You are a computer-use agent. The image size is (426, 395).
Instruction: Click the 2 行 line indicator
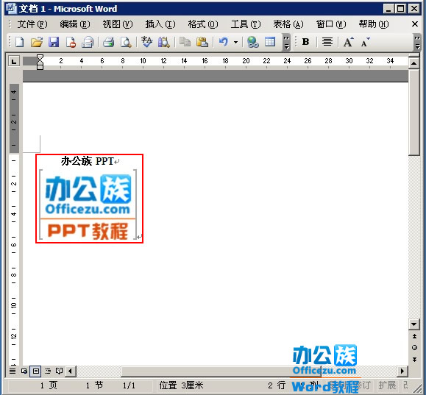tap(277, 385)
